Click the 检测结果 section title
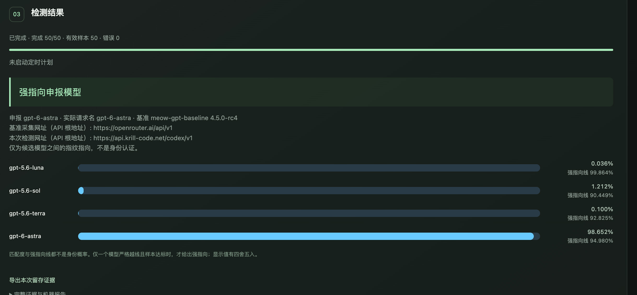637x295 pixels. [48, 13]
